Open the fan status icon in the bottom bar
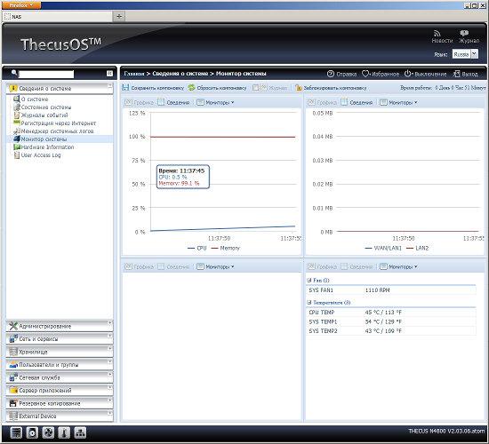 pyautogui.click(x=48, y=432)
